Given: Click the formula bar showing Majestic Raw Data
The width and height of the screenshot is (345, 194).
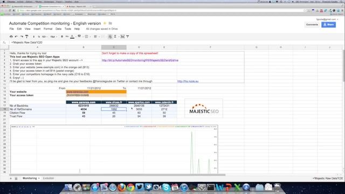Looking at the screenshot, I should tap(176, 43).
